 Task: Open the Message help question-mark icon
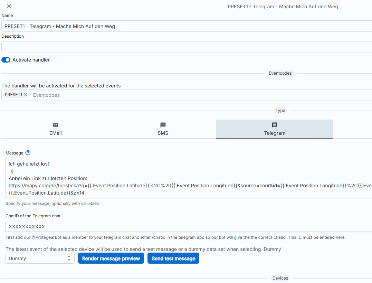click(28, 153)
